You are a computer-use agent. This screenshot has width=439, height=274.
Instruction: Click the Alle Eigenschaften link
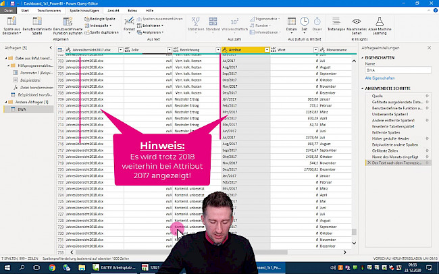click(380, 79)
